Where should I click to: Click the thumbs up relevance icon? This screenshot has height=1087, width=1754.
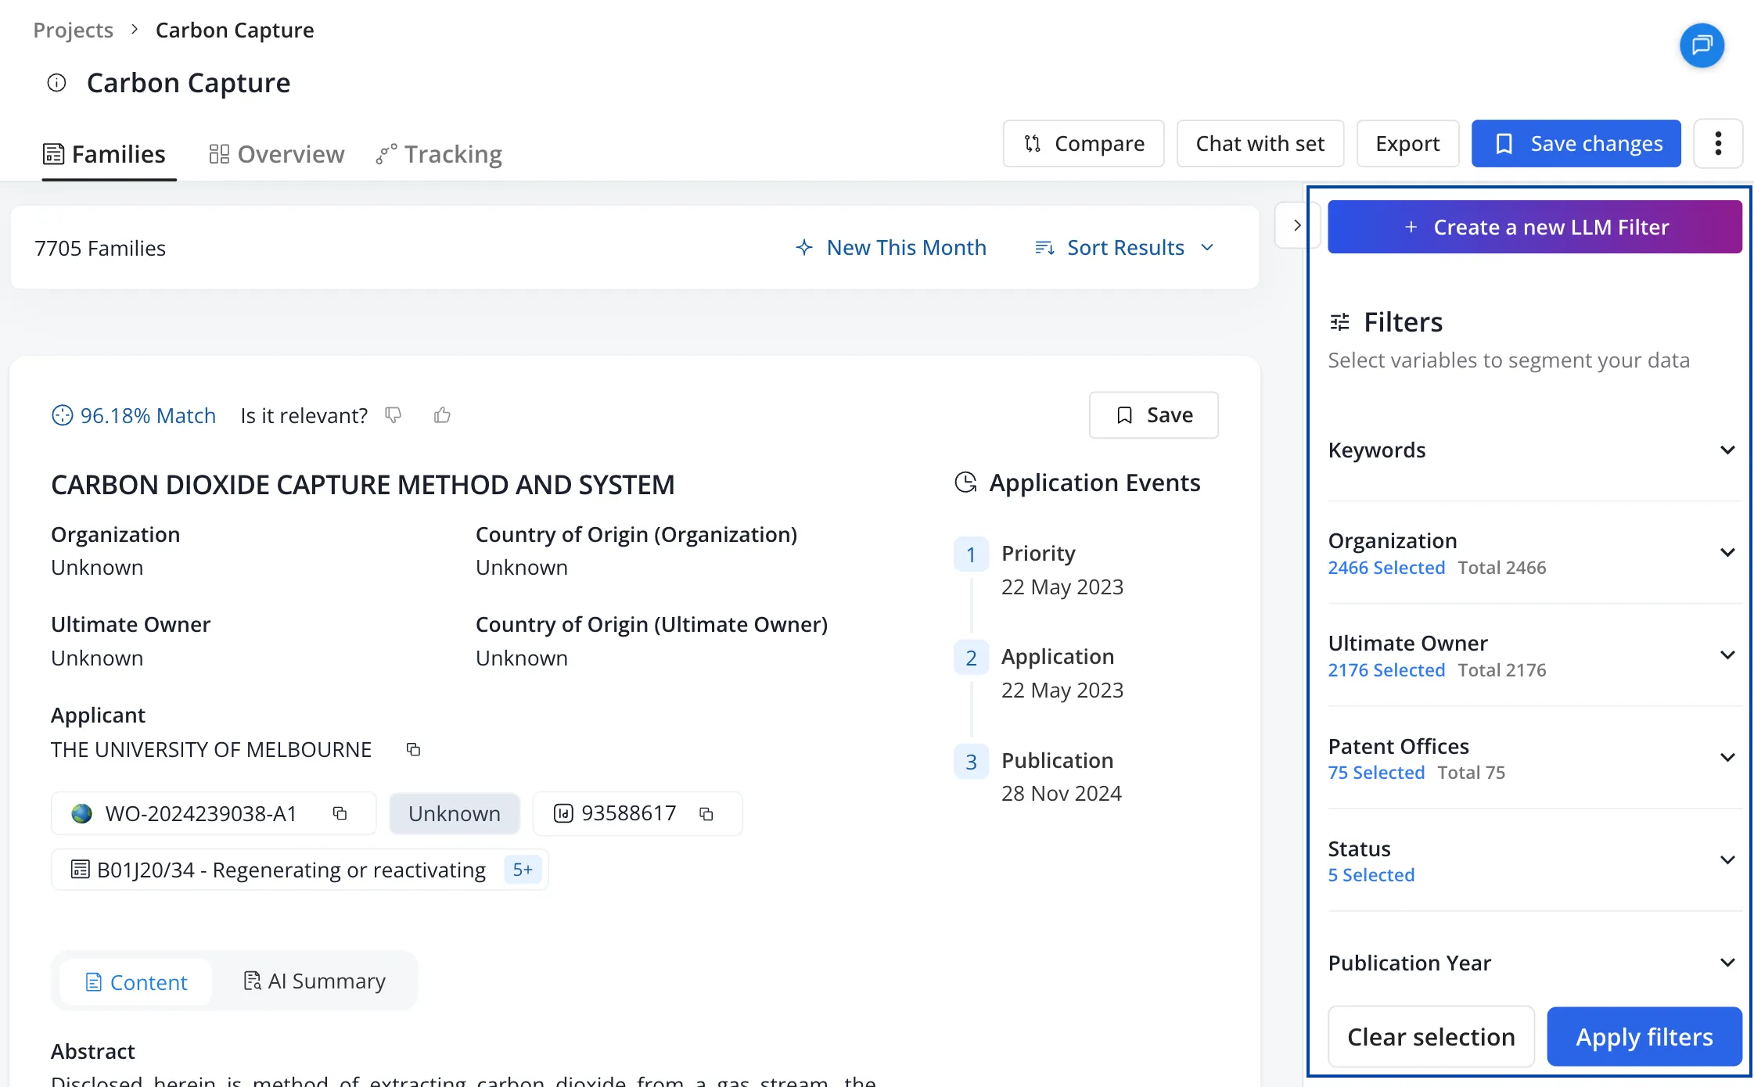[442, 415]
